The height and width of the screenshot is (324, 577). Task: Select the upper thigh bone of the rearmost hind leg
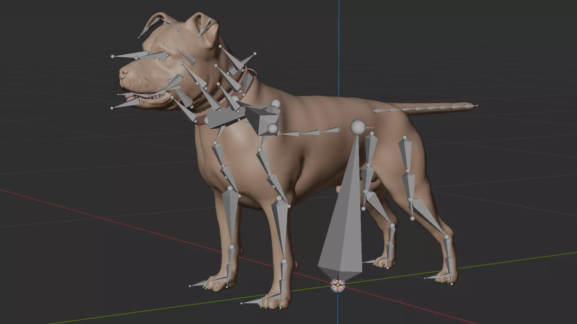pos(406,154)
